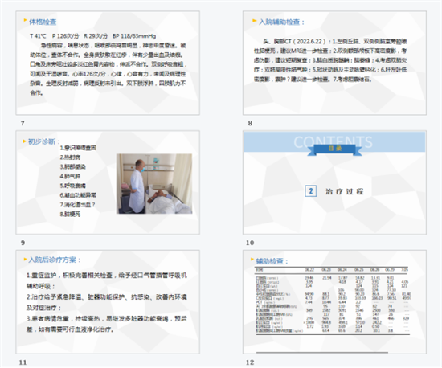Select slide 10 CONTENTS thumbnail
Image resolution: width=442 pixels, height=368 pixels.
pos(334,182)
